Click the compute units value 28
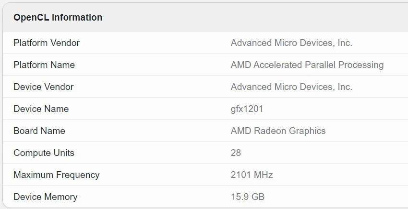This screenshot has height=209, width=408. 236,153
